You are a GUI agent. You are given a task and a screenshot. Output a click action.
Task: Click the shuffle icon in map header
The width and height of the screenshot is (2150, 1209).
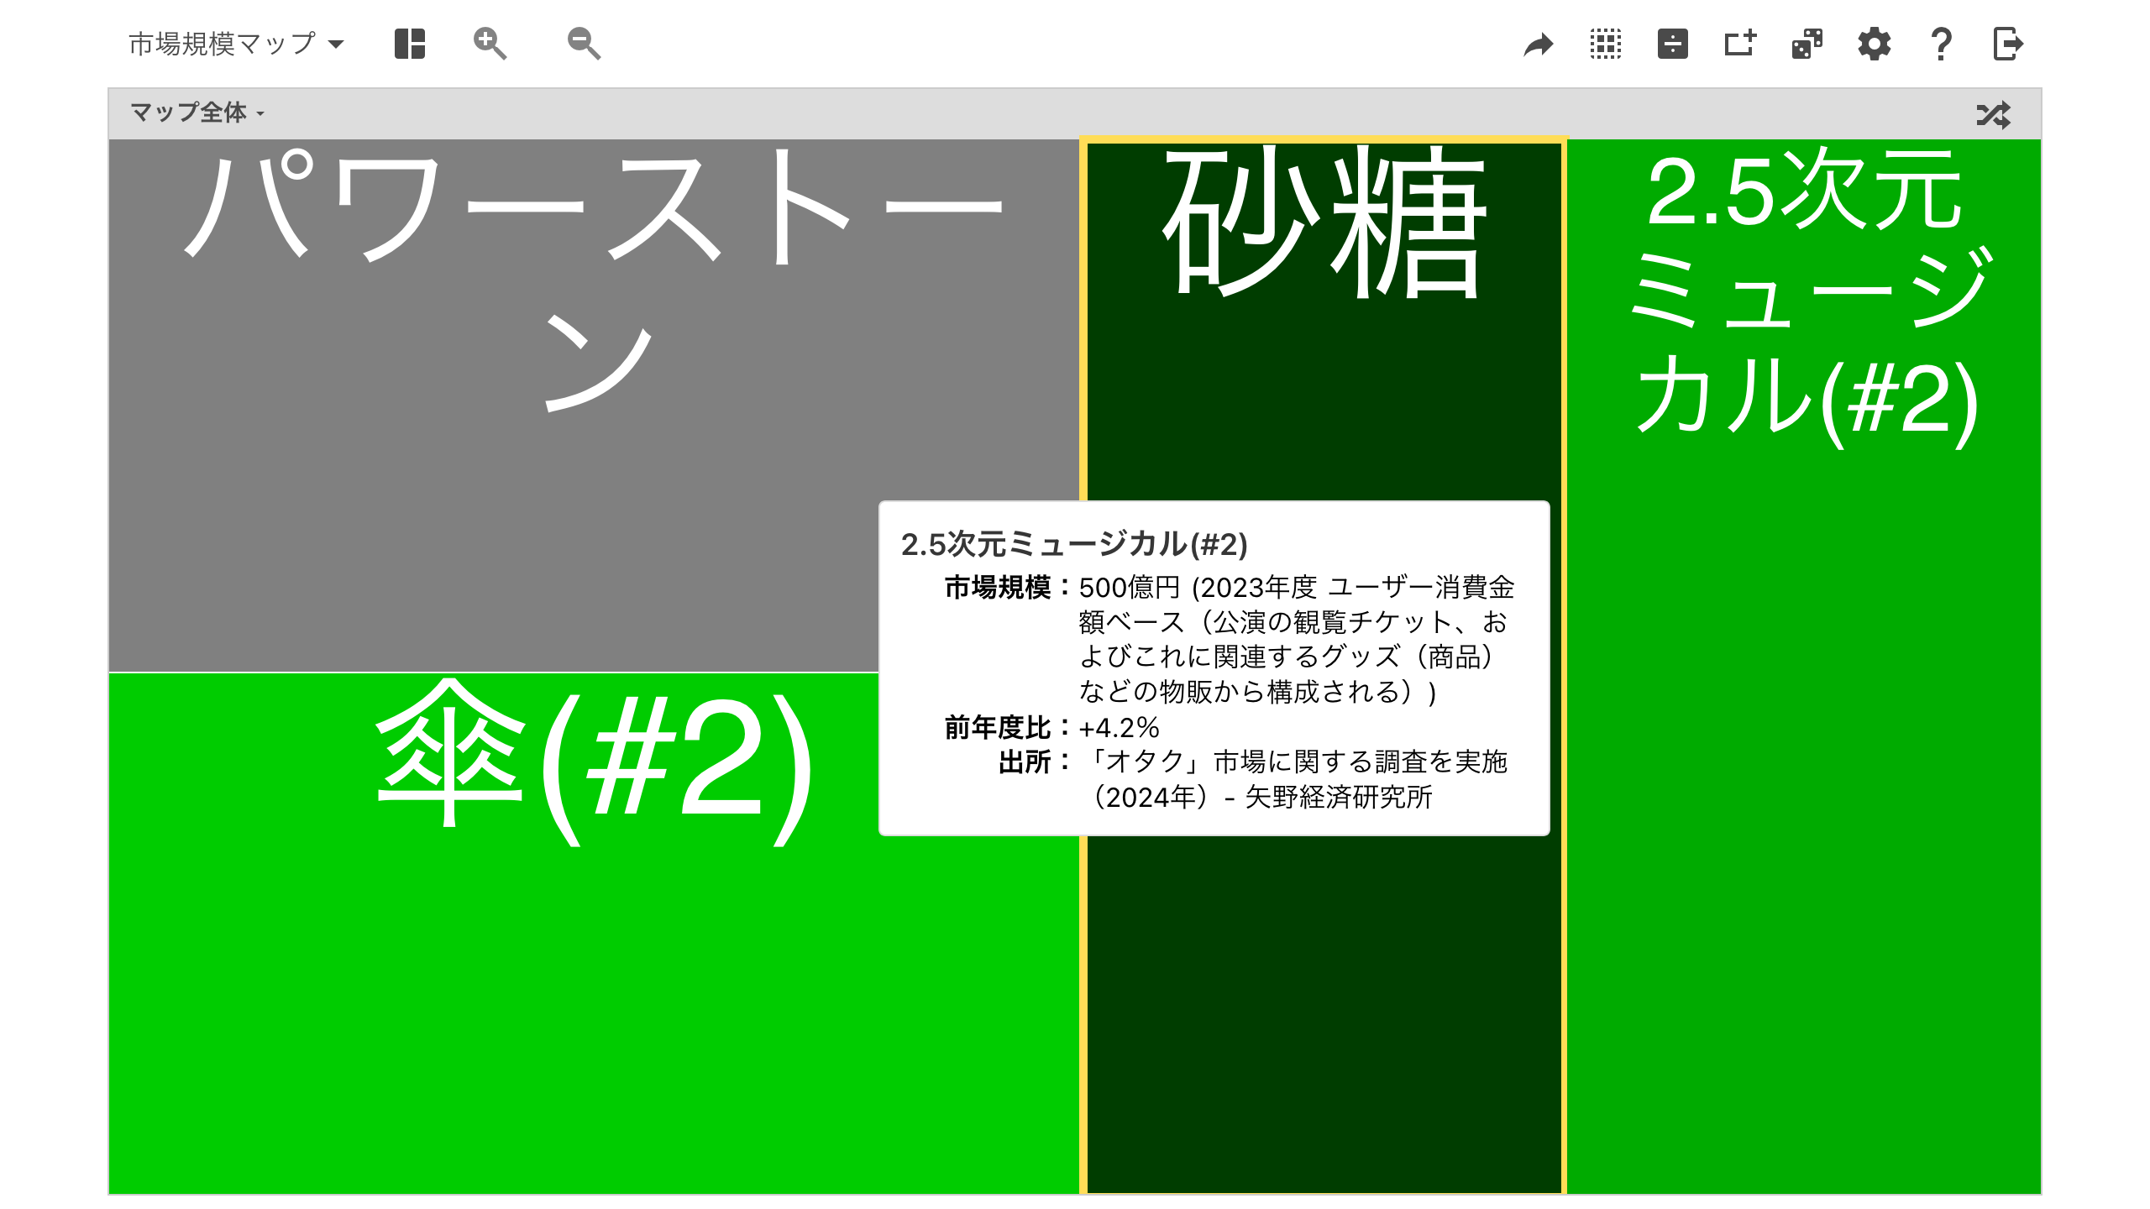click(x=1994, y=114)
